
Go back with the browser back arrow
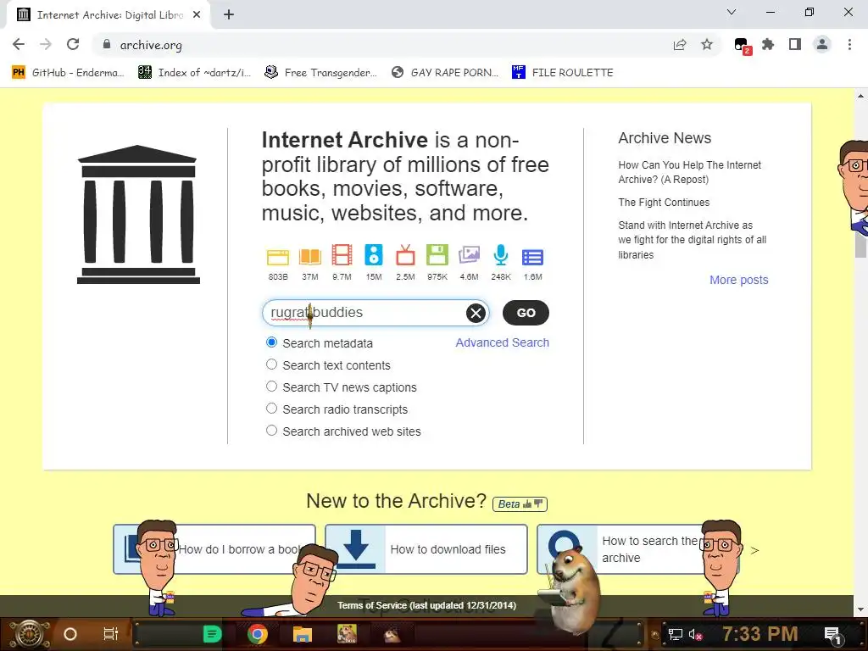coord(19,44)
